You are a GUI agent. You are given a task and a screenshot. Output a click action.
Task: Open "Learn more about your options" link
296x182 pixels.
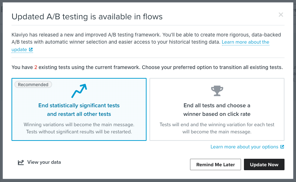point(244,147)
